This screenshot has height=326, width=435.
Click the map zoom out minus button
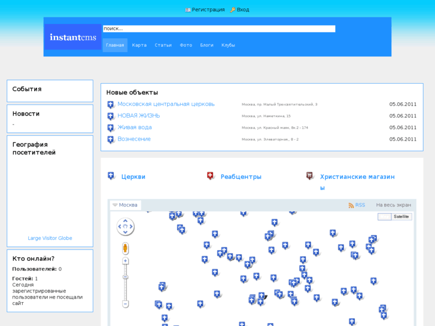point(126,304)
